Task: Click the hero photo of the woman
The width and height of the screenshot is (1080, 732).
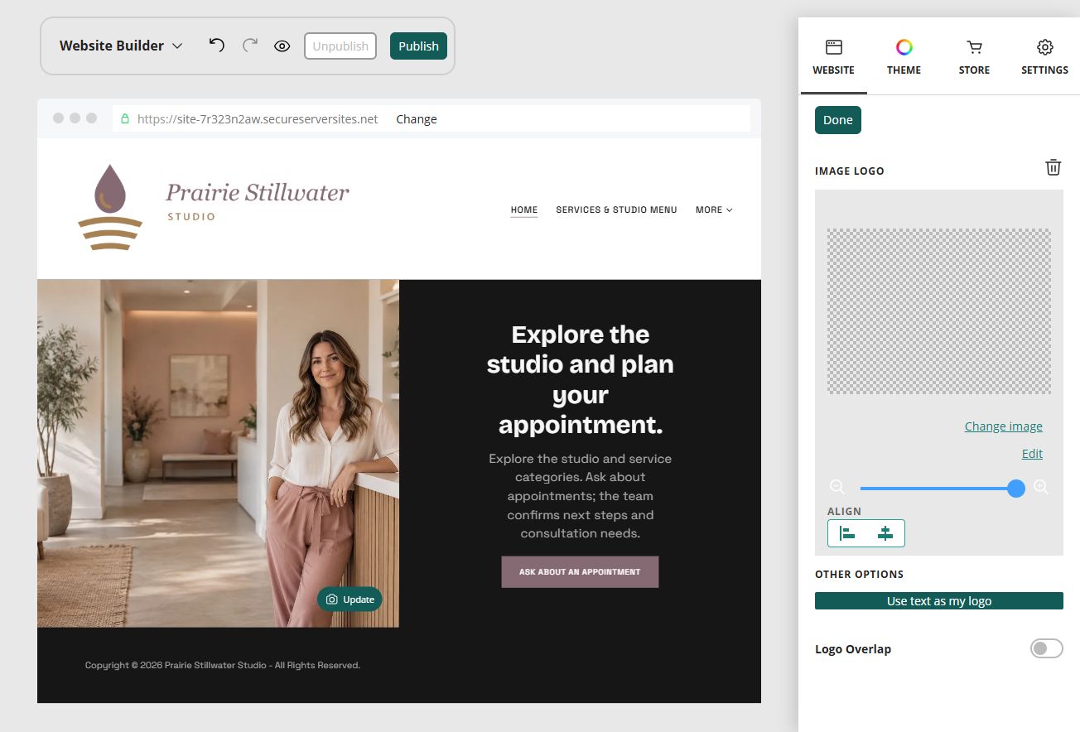Action: [218, 453]
